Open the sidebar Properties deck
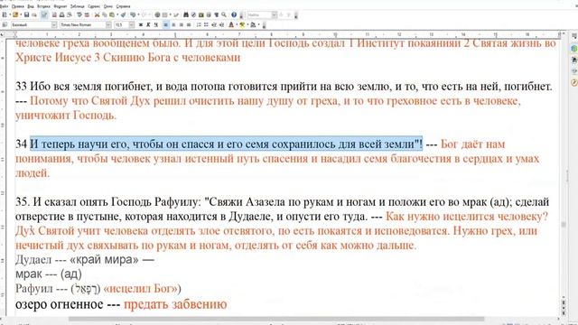The width and height of the screenshot is (578, 325). (x=574, y=48)
